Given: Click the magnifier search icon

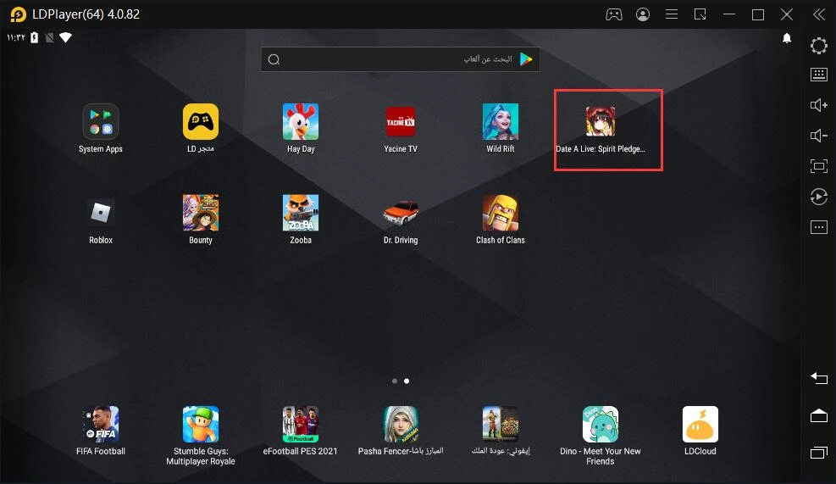Looking at the screenshot, I should [274, 59].
